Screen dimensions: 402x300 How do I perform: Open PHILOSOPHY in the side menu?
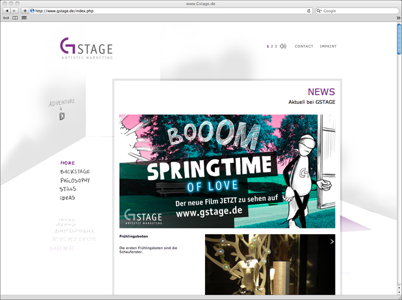click(x=75, y=181)
